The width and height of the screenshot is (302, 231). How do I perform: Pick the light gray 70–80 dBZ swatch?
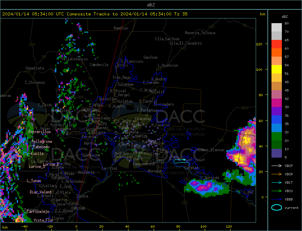[x=276, y=27]
